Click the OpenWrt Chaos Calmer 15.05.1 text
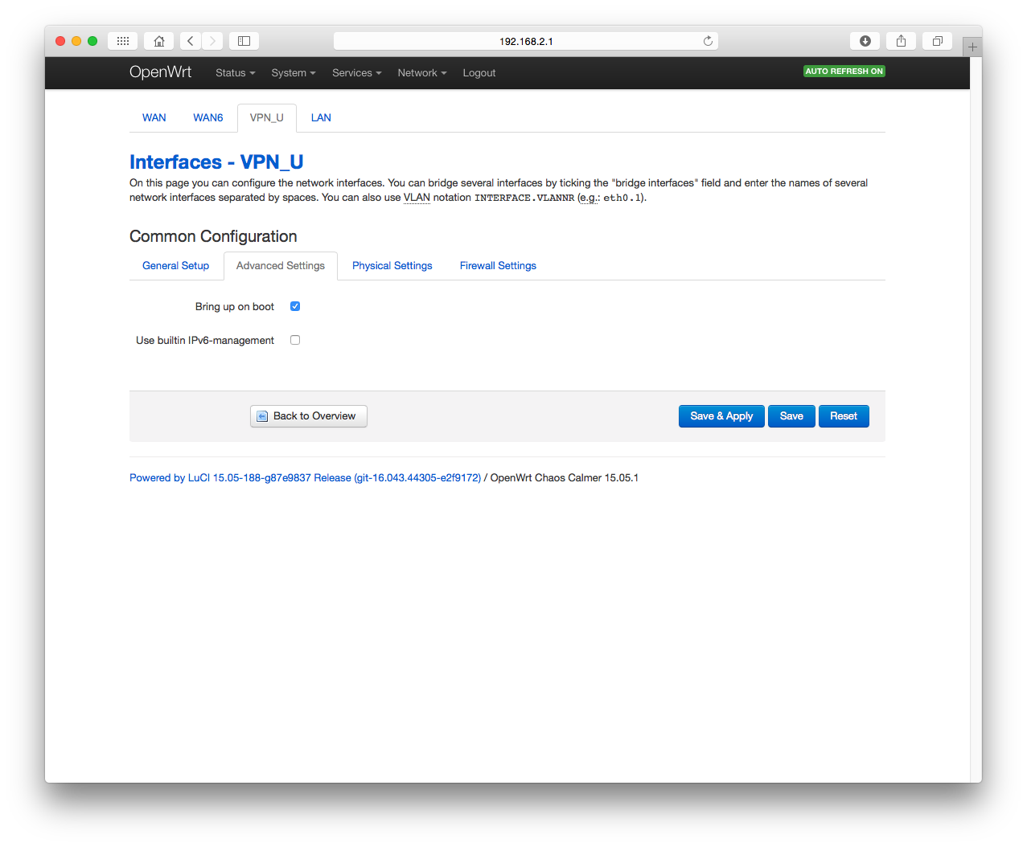 565,477
